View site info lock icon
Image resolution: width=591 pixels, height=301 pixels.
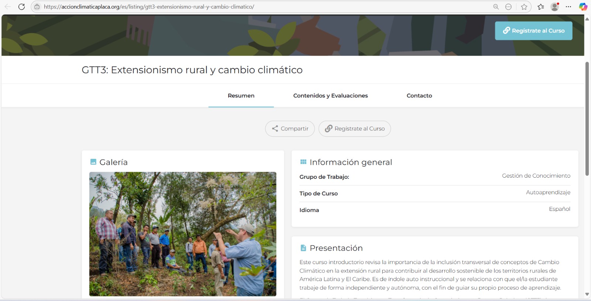tap(37, 7)
